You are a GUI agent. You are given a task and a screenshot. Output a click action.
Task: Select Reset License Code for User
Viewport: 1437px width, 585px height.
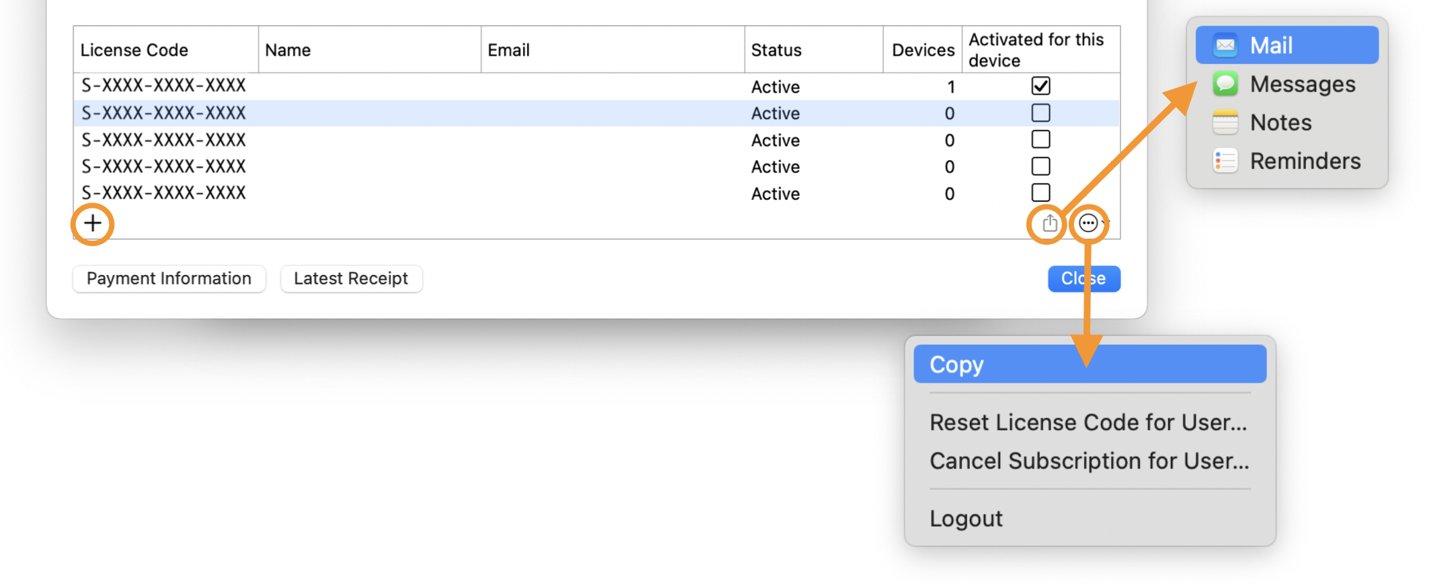click(x=1090, y=422)
